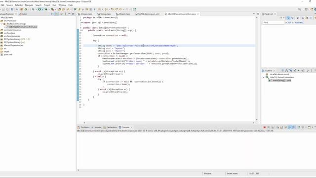Select the target folder in Package Explorer
Viewport: 316px width, 178px height.
click(5, 51)
